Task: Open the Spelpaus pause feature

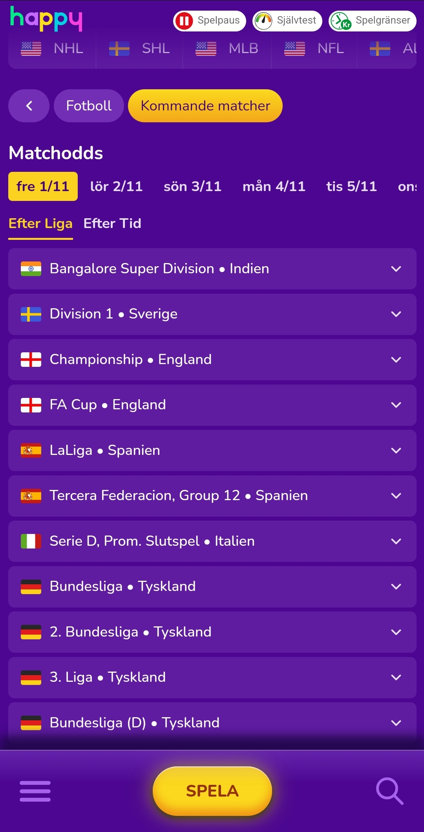Action: pyautogui.click(x=209, y=20)
